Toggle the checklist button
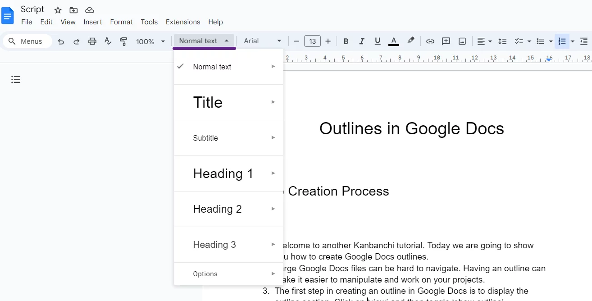592x301 pixels. click(x=519, y=41)
